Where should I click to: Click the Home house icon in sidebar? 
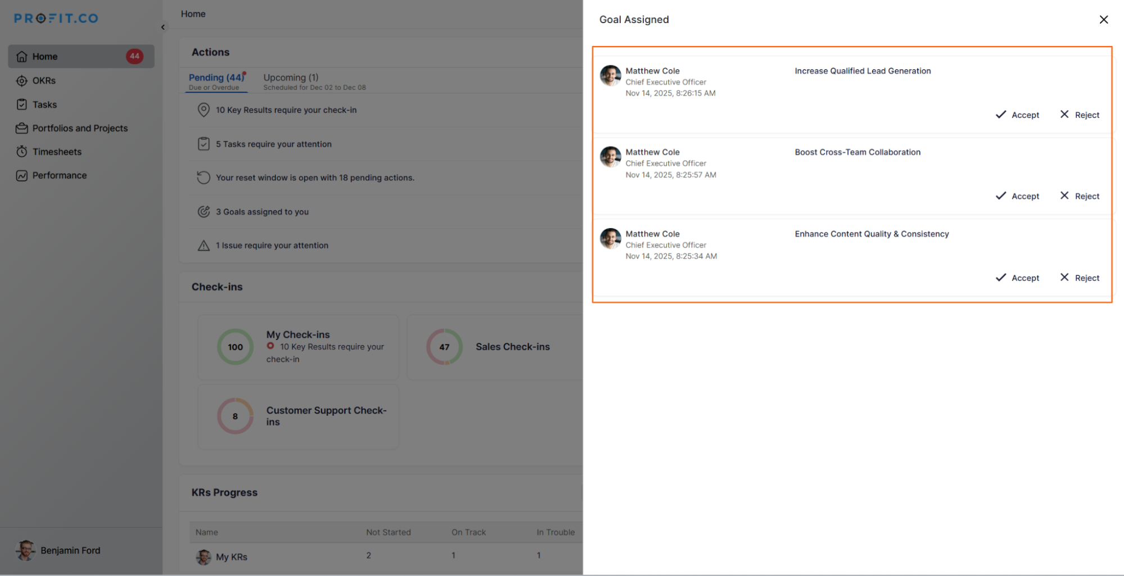pyautogui.click(x=21, y=57)
